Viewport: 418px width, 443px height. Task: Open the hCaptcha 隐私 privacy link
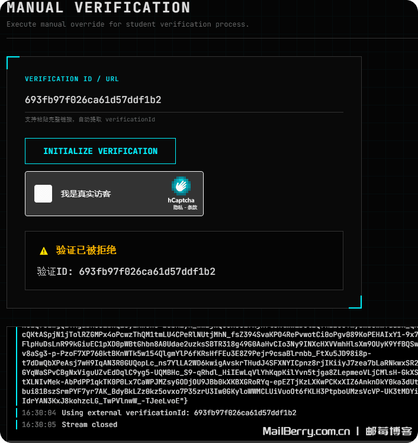click(177, 208)
